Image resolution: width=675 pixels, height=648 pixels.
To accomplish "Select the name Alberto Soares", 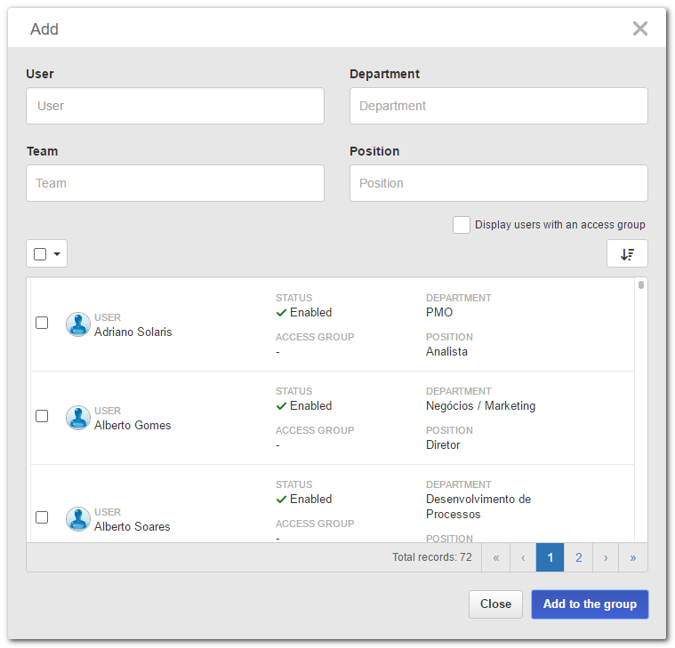I will pos(133,526).
